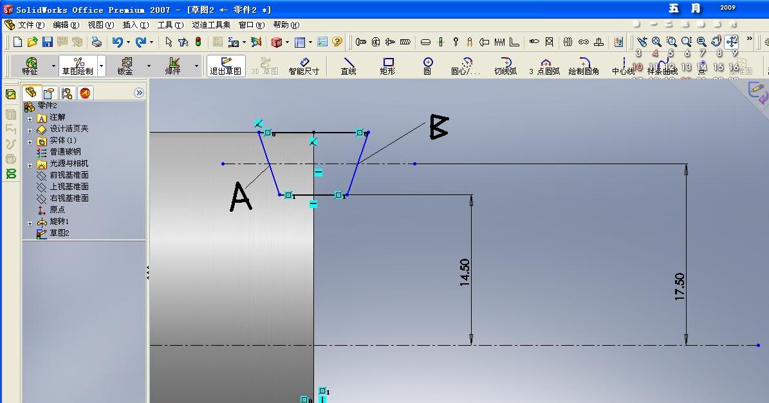Switch to the ConfigurationManager tab
The width and height of the screenshot is (769, 403).
coord(67,93)
